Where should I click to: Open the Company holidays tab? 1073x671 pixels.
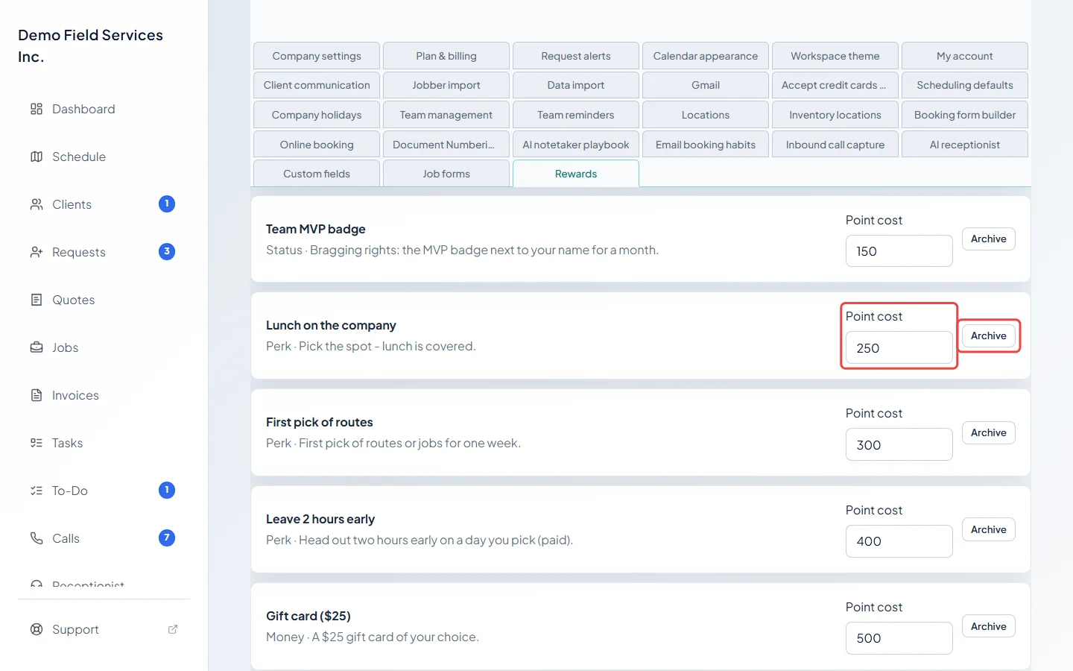317,115
